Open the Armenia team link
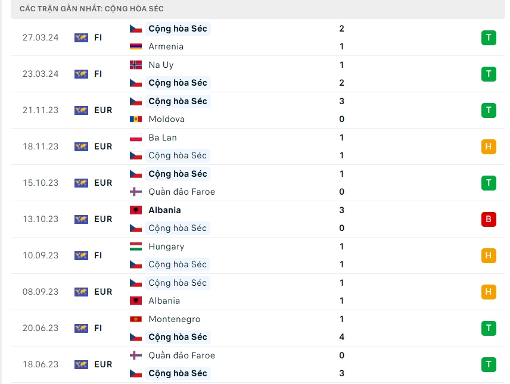Viewport: 510px width, 384px height. tap(166, 46)
